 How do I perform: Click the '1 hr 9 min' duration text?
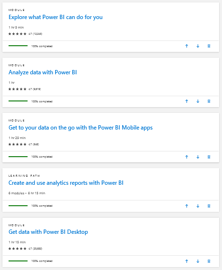coord(16,27)
